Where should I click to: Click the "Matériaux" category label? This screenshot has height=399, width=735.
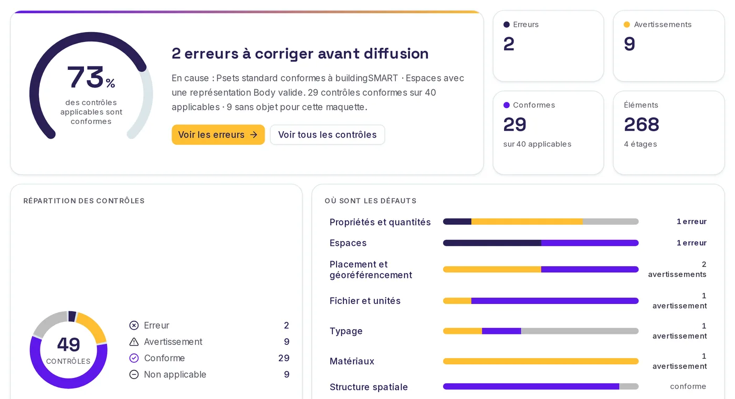pyautogui.click(x=352, y=361)
